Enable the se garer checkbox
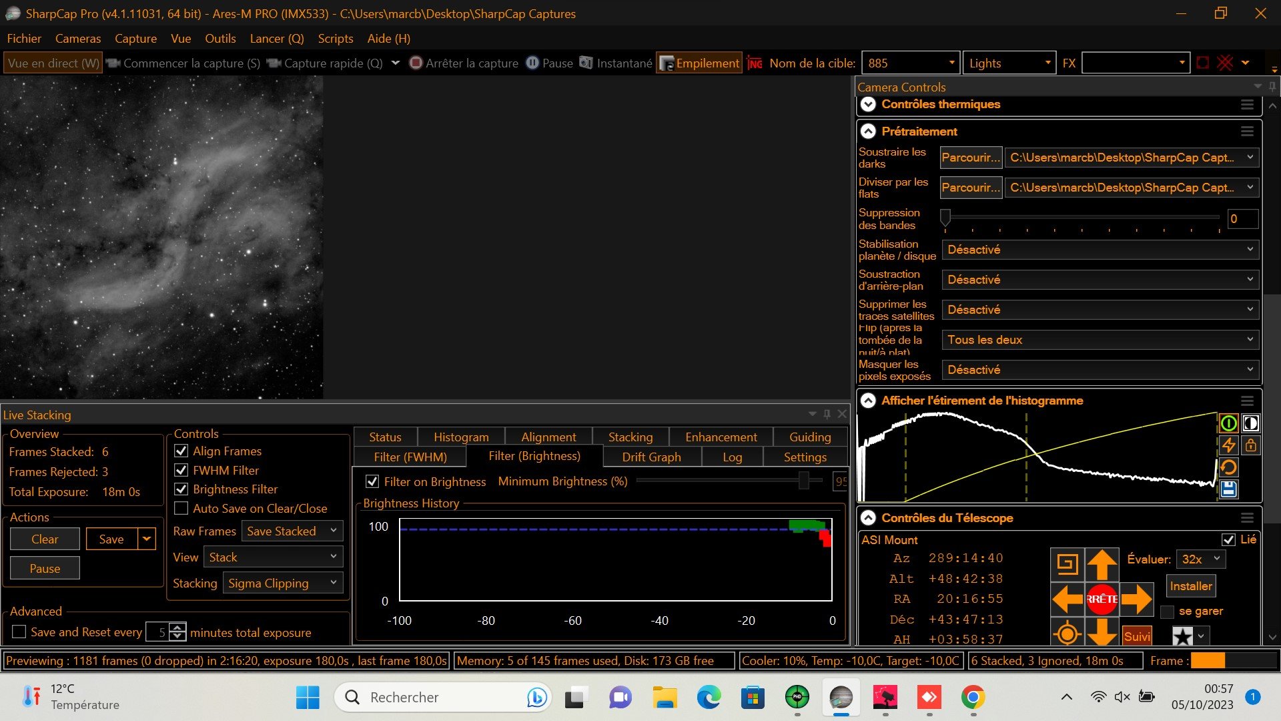The image size is (1281, 721). click(1167, 612)
